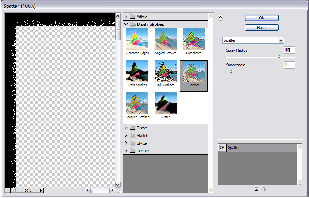Click preview vertical scrollbar down arrow

(x=118, y=185)
